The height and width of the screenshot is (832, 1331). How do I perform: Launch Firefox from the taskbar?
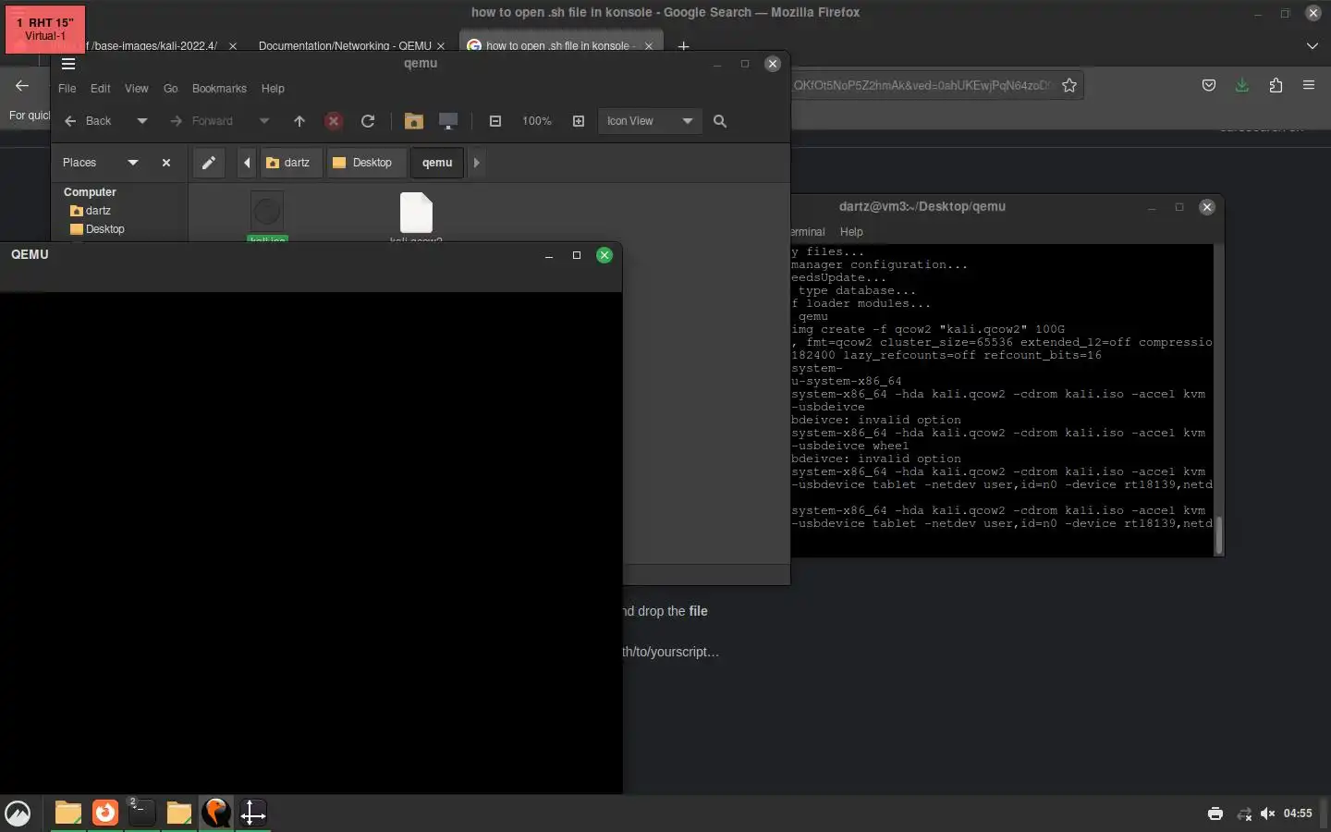click(x=105, y=814)
